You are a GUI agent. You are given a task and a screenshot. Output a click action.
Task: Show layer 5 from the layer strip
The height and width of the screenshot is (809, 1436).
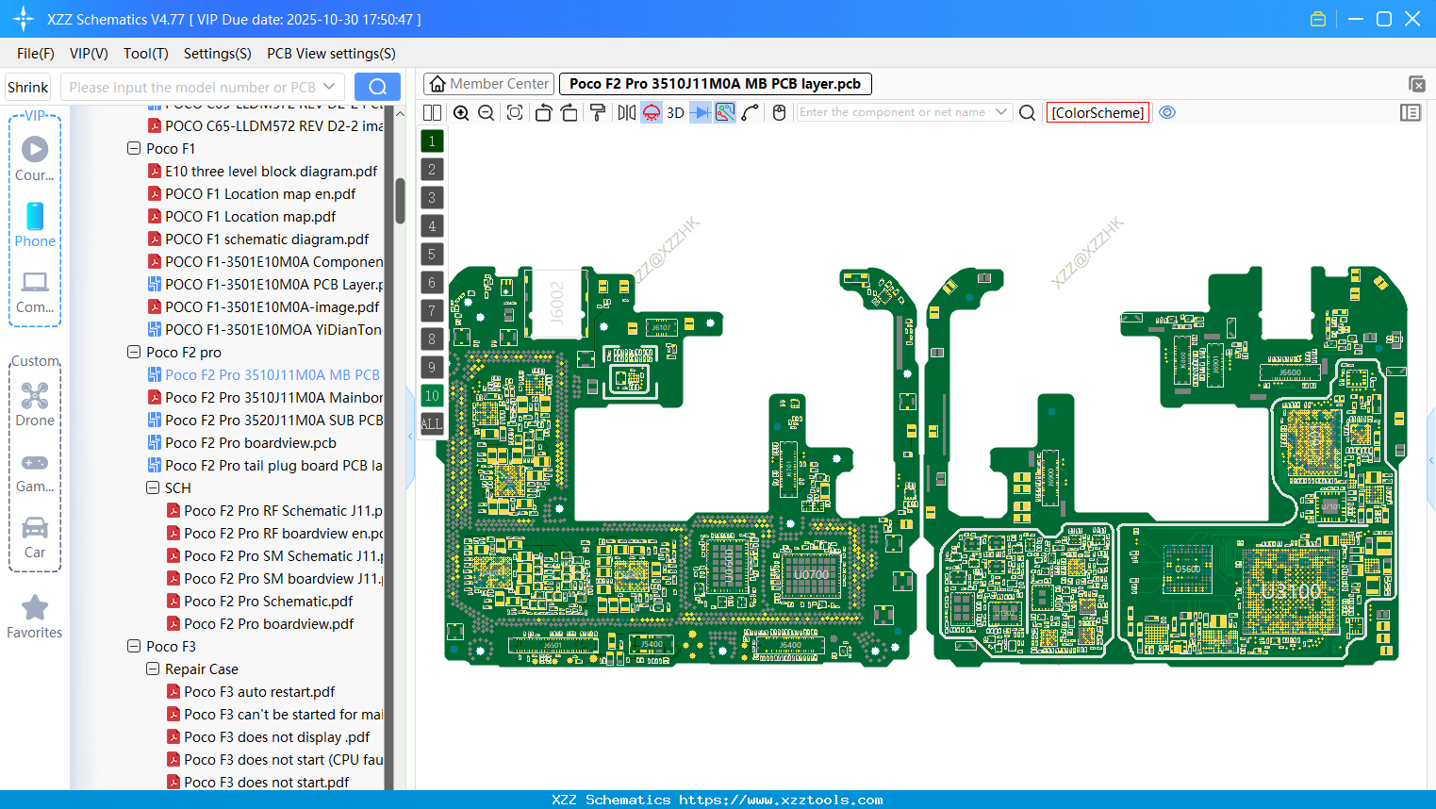pos(432,254)
